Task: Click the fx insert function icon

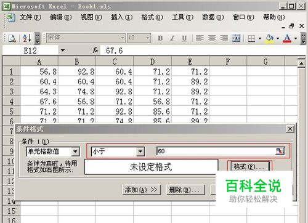Action: point(95,50)
